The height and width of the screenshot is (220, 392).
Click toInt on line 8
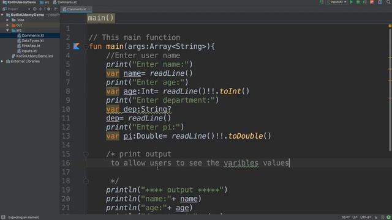point(230,91)
